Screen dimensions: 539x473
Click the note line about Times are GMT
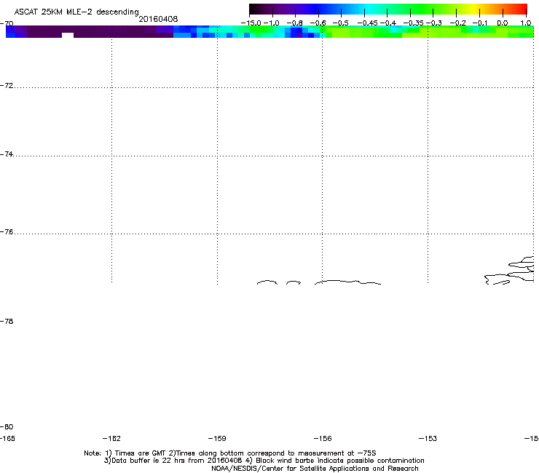click(230, 453)
